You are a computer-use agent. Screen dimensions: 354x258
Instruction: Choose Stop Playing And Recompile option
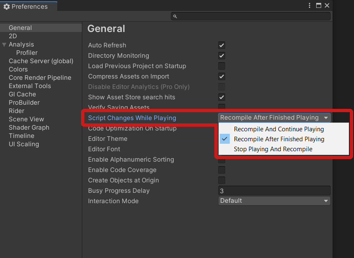tap(284, 149)
